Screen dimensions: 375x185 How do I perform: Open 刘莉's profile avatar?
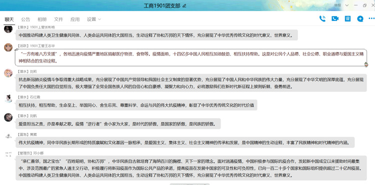pos(9,73)
